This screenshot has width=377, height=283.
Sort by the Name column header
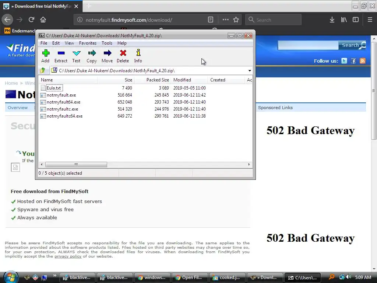point(68,80)
